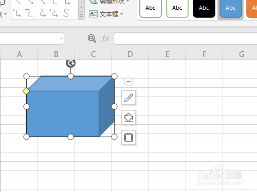Select the curved arrow connector shape
This screenshot has width=257, height=192.
[42, 13]
